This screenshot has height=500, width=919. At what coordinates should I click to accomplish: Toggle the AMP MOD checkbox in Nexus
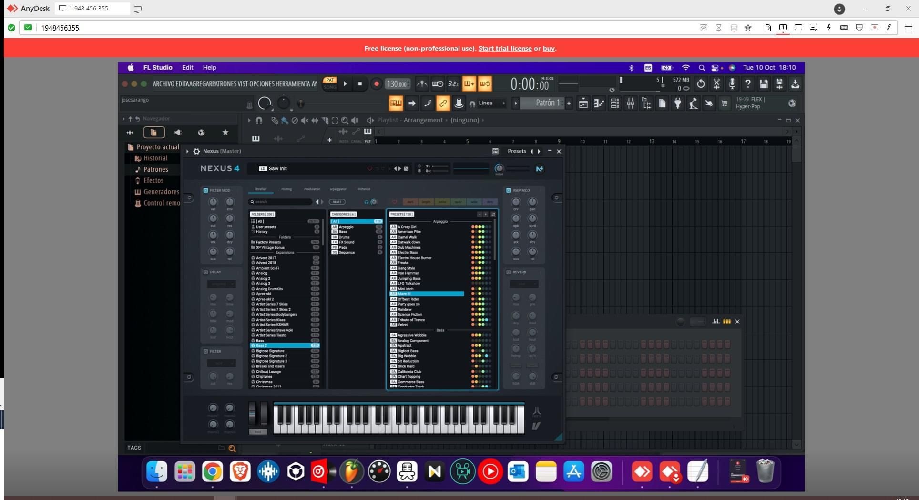coord(509,190)
